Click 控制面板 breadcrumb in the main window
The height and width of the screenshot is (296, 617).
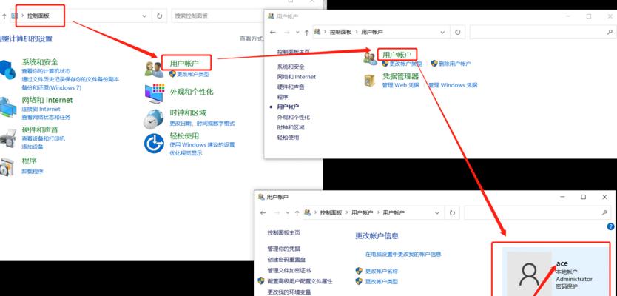click(x=38, y=16)
